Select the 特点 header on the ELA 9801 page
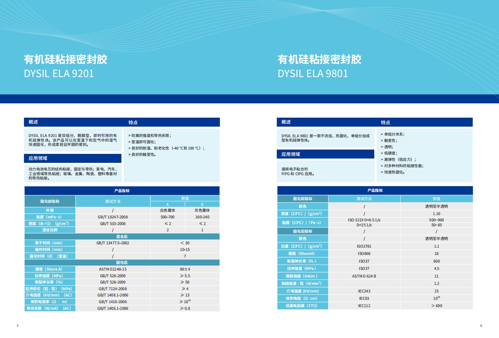The image size is (499, 338). coord(385,122)
